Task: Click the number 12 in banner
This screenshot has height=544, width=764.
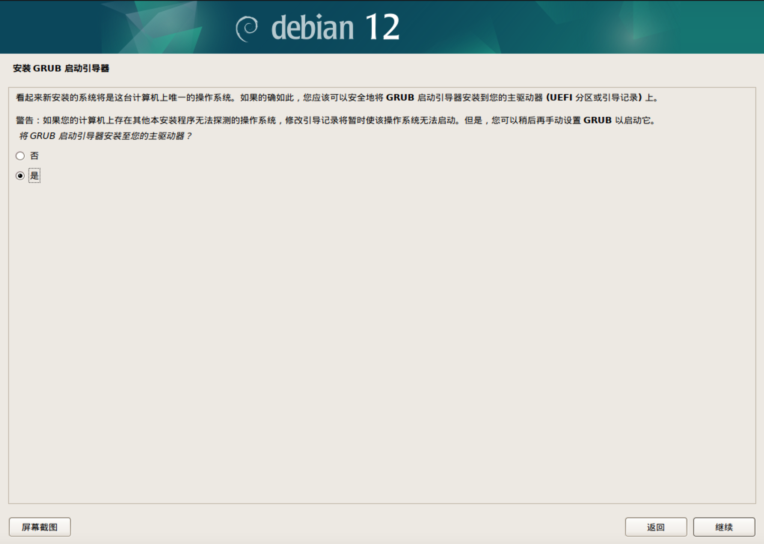Action: click(382, 27)
